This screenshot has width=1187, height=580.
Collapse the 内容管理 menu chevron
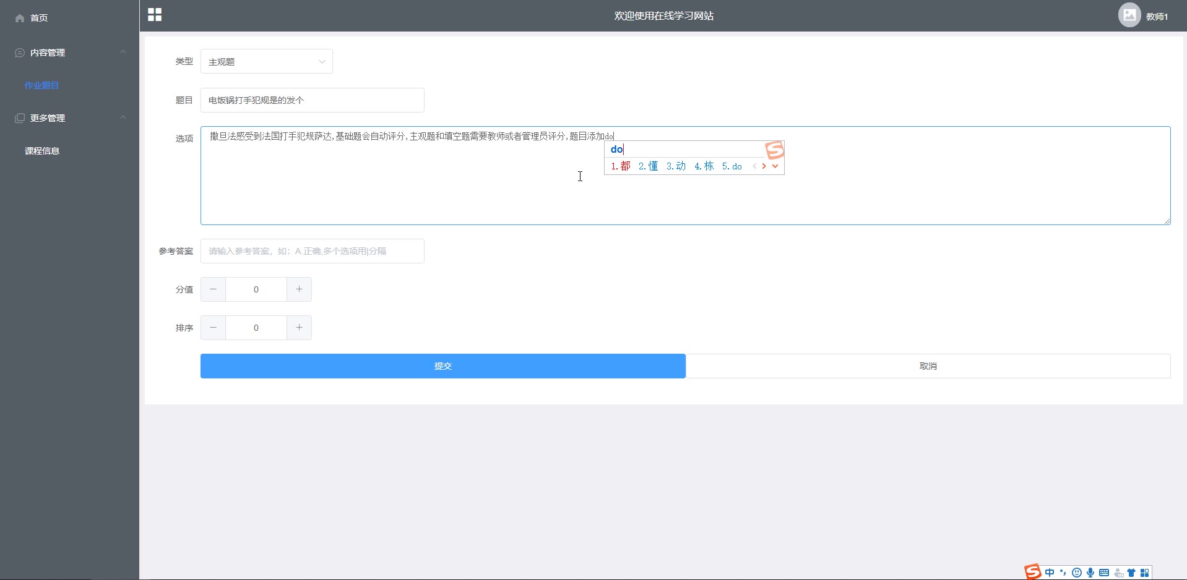pos(123,52)
